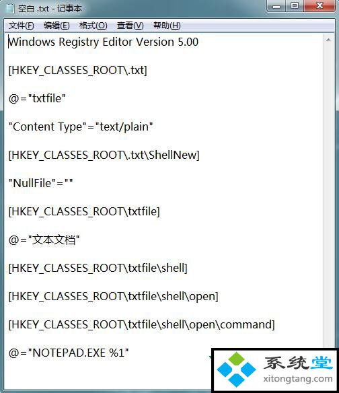Image resolution: width=339 pixels, height=393 pixels.
Task: Click on the @="txtfile" line
Action: [37, 98]
